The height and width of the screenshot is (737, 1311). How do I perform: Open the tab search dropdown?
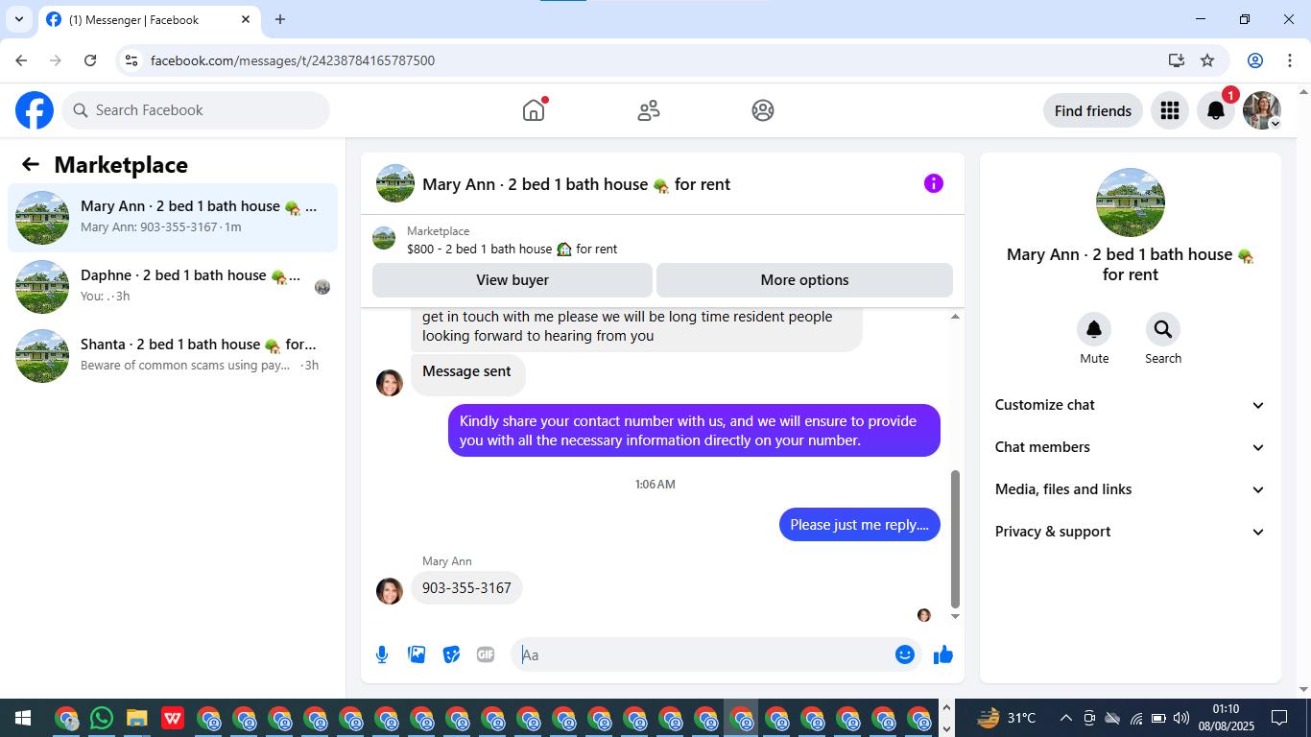tap(18, 19)
